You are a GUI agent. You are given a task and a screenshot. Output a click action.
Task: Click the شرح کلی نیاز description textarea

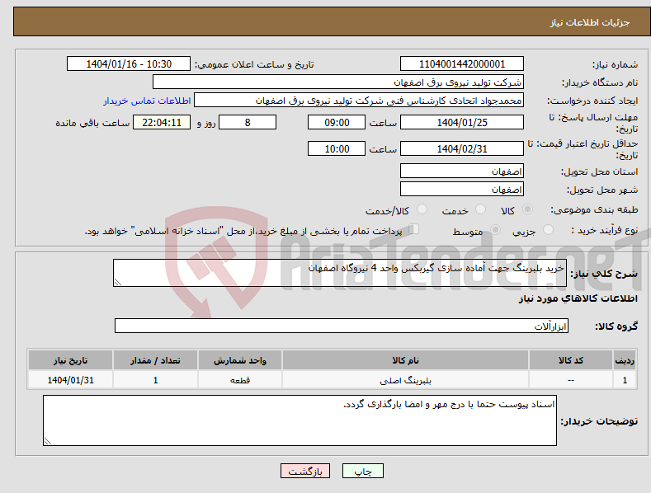tap(340, 273)
